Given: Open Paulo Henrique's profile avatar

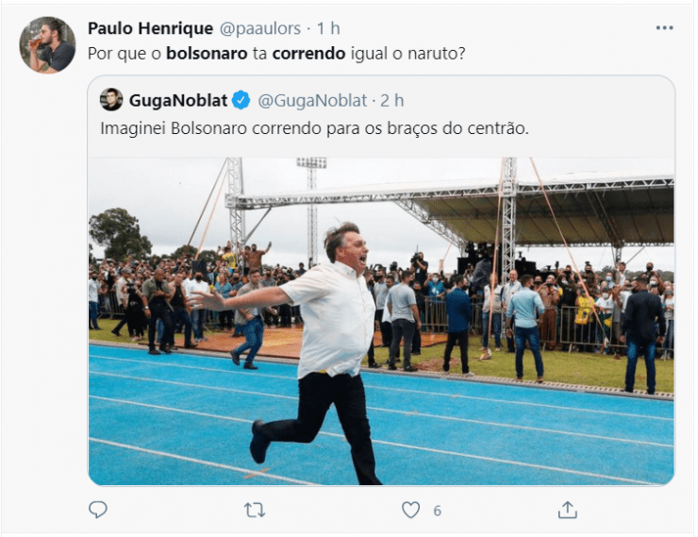Looking at the screenshot, I should click(47, 44).
